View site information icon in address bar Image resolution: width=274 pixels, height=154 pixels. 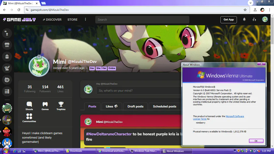click(x=27, y=10)
